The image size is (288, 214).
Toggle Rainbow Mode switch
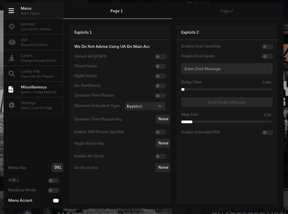click(54, 190)
